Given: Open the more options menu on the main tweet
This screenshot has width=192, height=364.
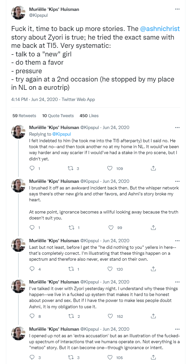Looking at the screenshot, I should point(177,9).
